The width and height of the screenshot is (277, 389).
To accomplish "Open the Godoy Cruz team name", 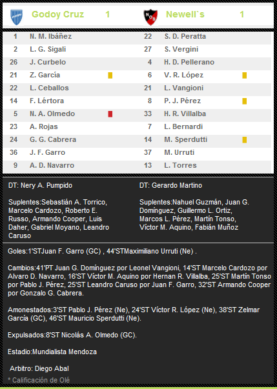I will [58, 14].
